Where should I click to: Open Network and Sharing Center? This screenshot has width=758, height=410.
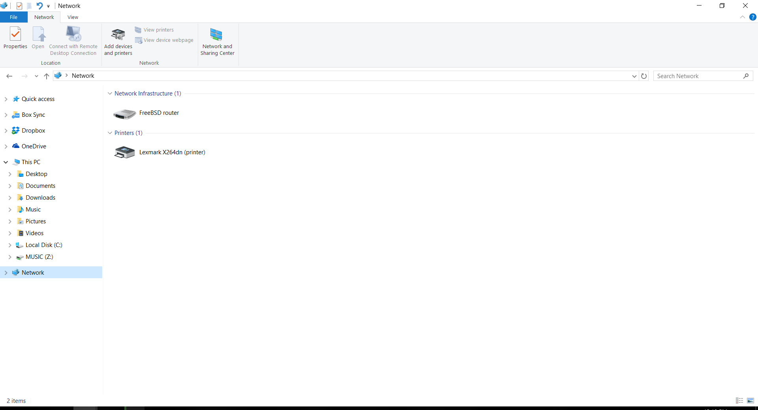[x=217, y=41]
